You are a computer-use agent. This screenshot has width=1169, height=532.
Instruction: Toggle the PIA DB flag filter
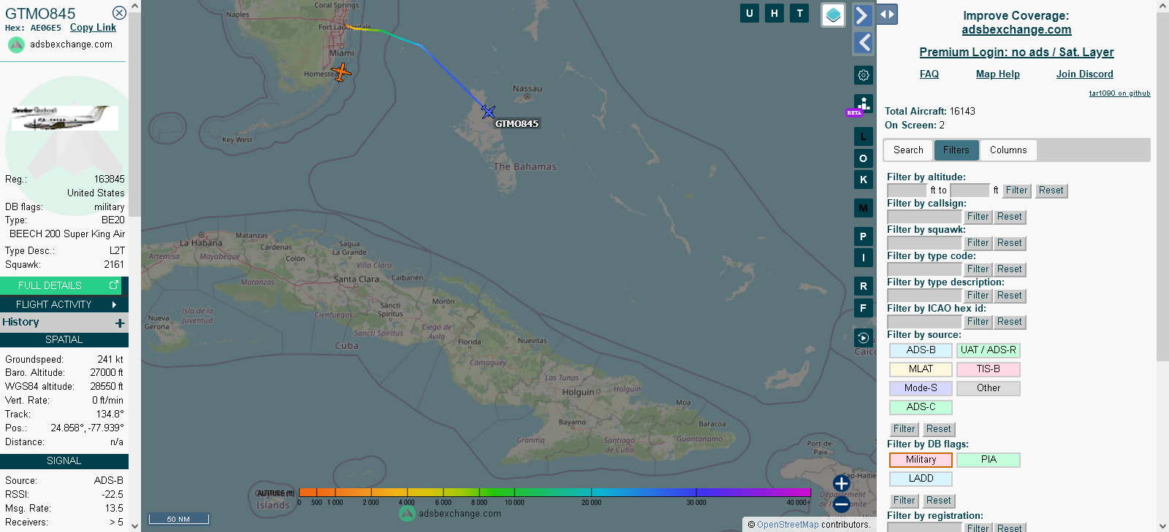[989, 460]
